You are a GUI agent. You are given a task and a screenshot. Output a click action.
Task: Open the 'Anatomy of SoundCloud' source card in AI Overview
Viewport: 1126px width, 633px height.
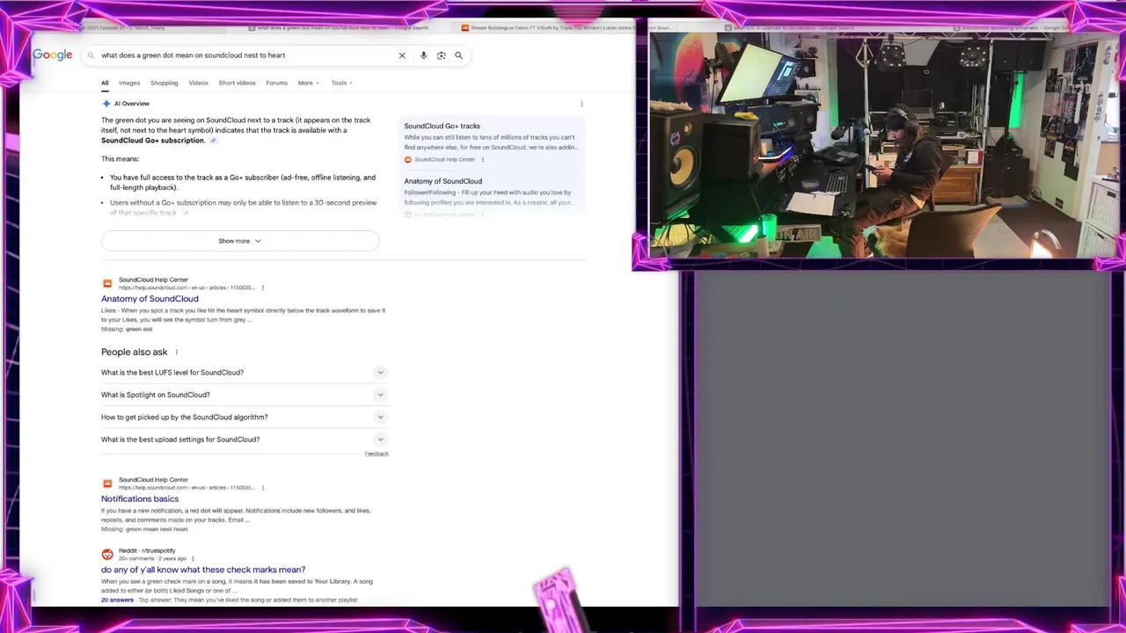491,195
